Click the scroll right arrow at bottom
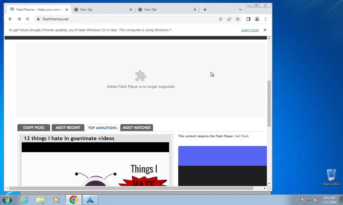343x205 pixels. pyautogui.click(x=265, y=188)
